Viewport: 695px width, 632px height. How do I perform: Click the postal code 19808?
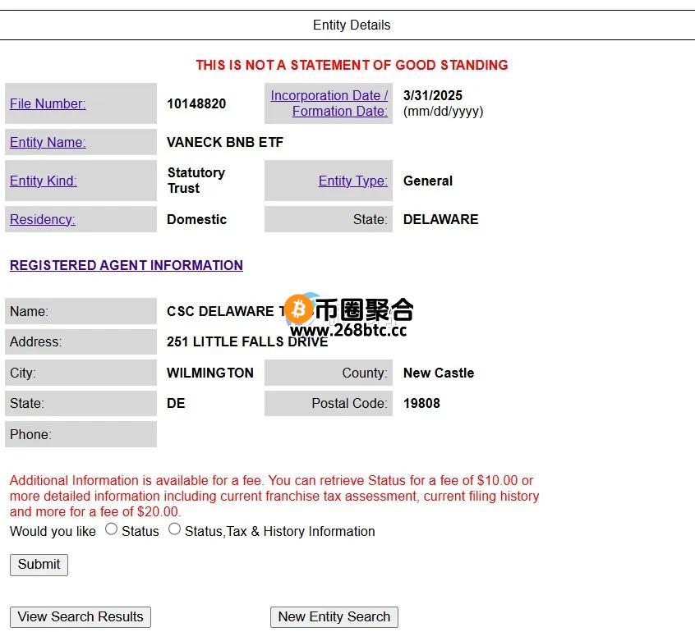click(421, 403)
